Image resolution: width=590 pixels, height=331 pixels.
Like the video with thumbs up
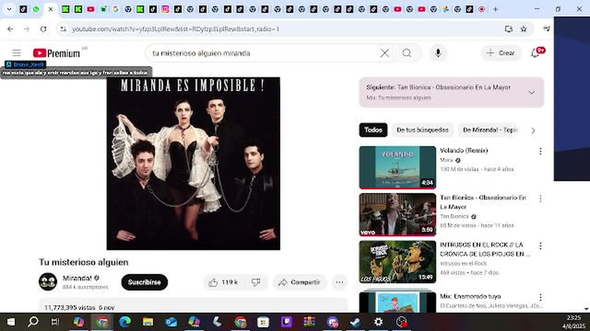coord(223,282)
